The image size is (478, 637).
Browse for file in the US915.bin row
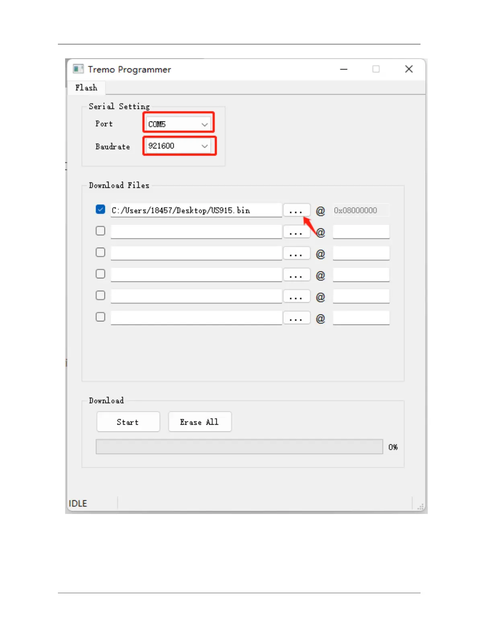coord(297,210)
